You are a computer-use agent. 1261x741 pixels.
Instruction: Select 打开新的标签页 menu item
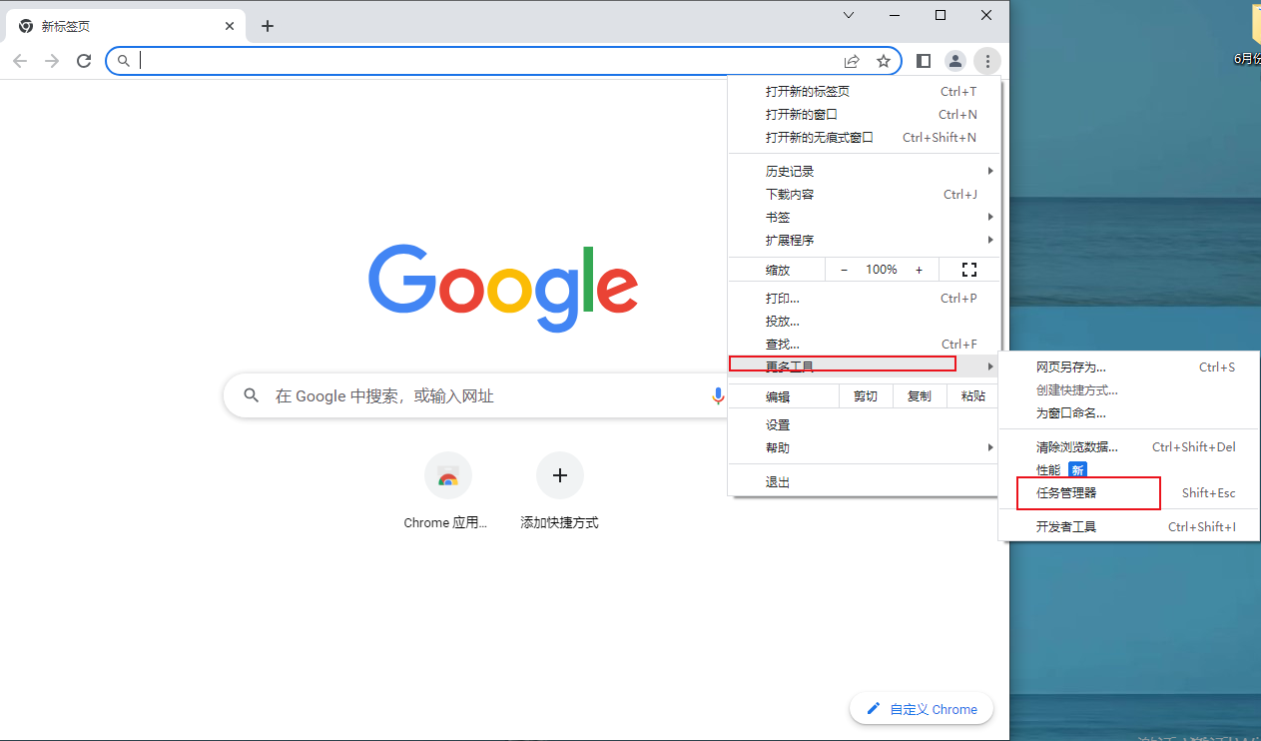pos(864,91)
